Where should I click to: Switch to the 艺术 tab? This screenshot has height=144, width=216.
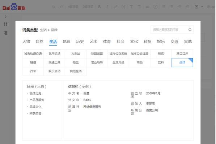click(x=93, y=41)
